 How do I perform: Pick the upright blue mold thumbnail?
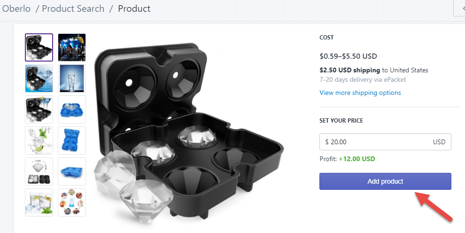tap(72, 140)
